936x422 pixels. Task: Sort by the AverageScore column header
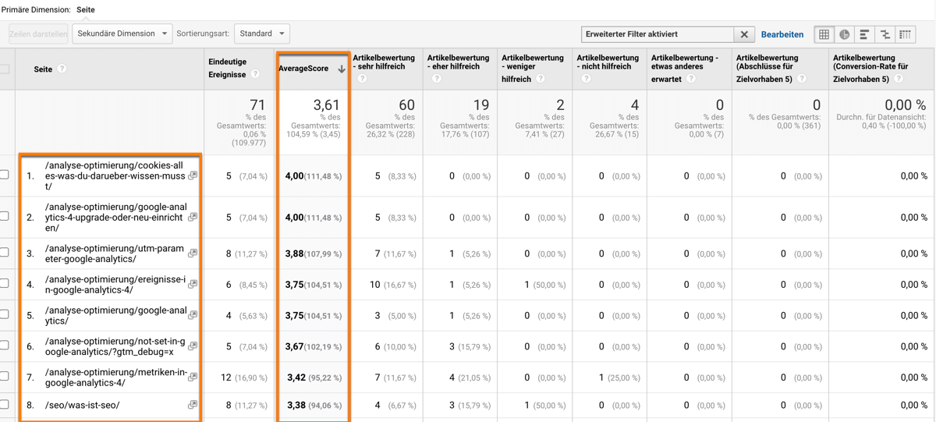303,69
